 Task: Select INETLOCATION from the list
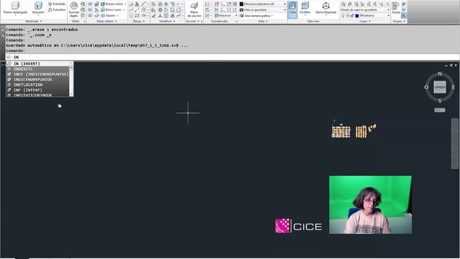point(37,85)
